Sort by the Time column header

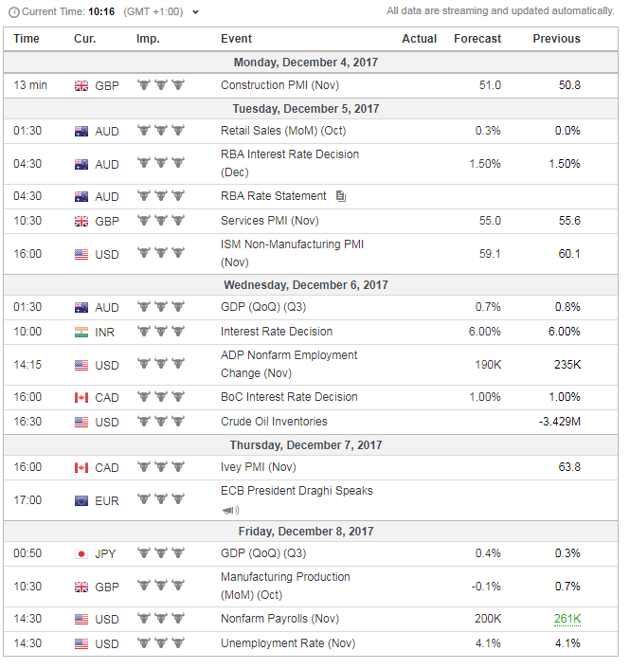point(27,39)
